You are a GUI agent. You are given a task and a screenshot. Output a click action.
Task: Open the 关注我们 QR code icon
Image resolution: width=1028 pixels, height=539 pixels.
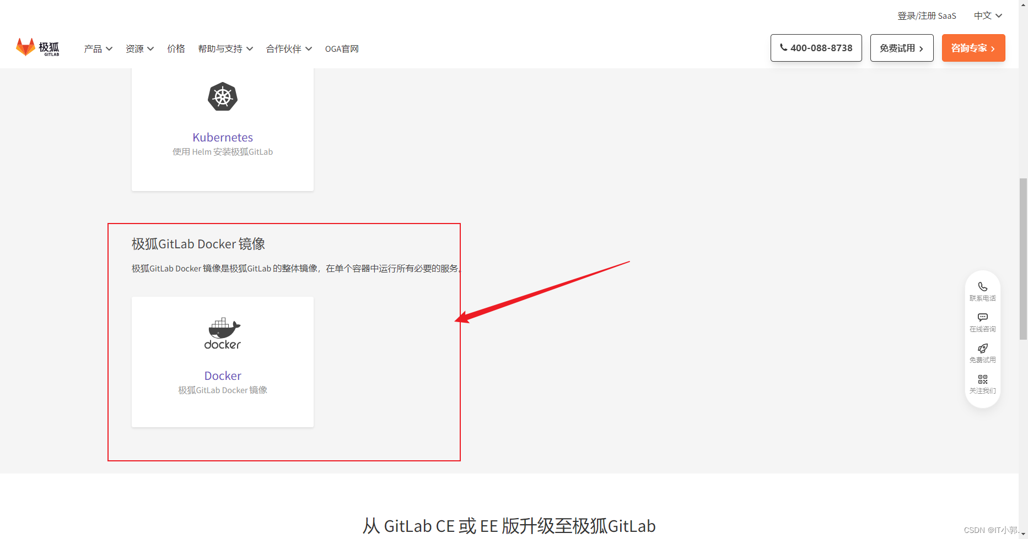tap(983, 379)
